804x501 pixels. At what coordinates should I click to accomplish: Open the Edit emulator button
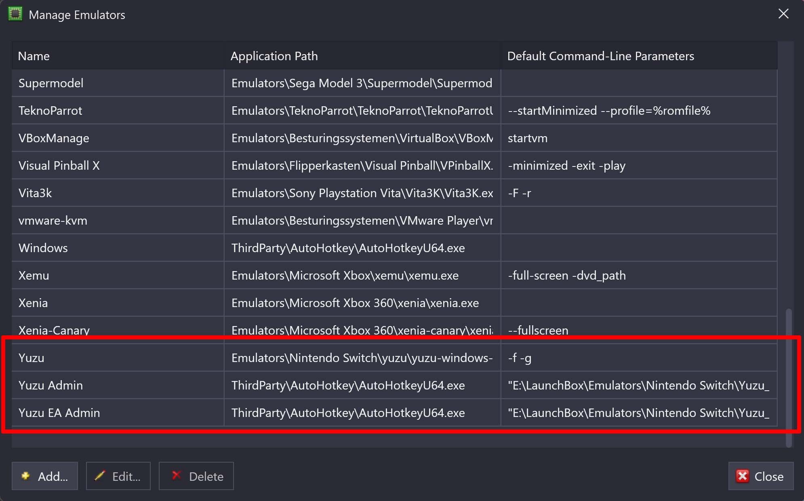coord(118,476)
